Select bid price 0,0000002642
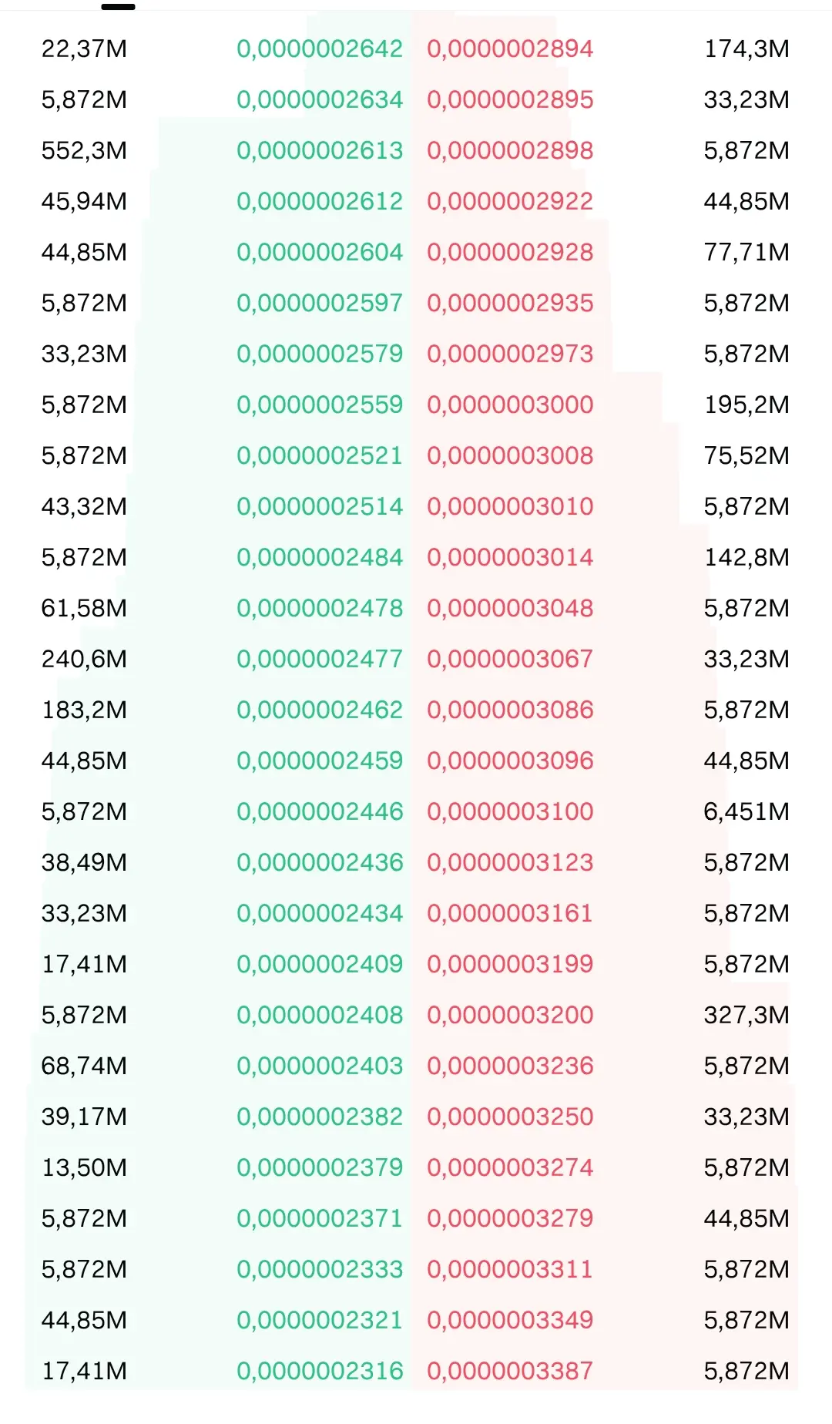Screen dimensions: 832x1424 point(320,49)
